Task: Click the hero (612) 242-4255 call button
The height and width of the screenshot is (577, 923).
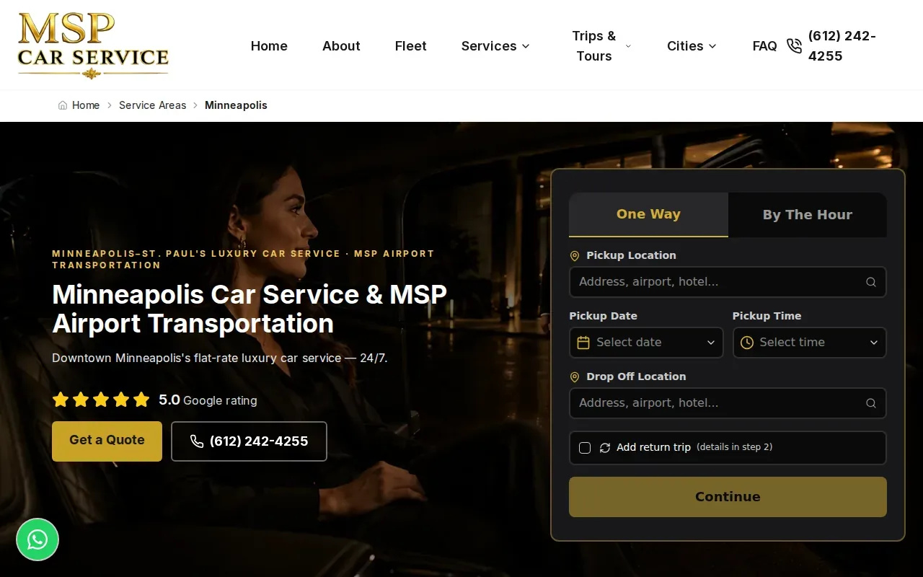Action: (x=249, y=441)
